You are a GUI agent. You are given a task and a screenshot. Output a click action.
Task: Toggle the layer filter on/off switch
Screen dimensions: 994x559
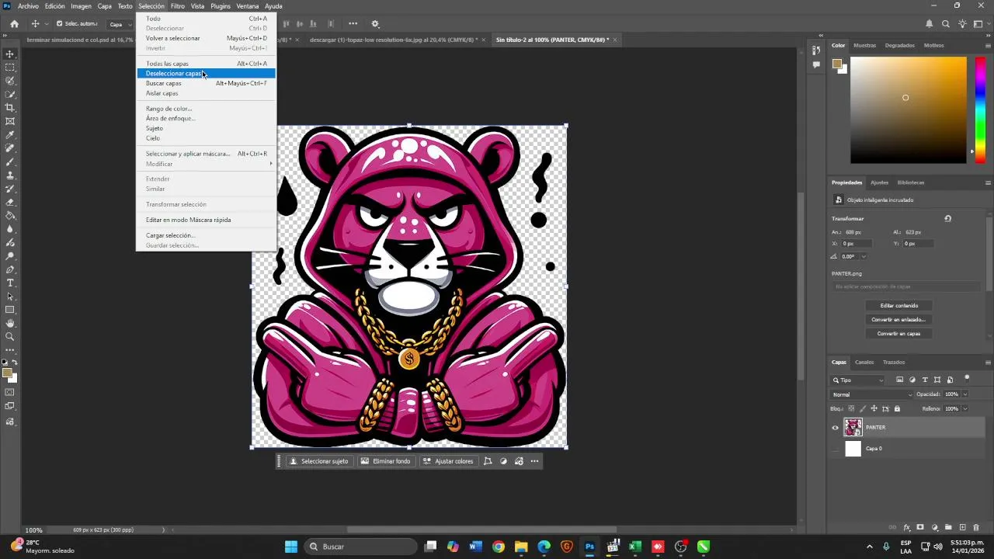(x=967, y=379)
